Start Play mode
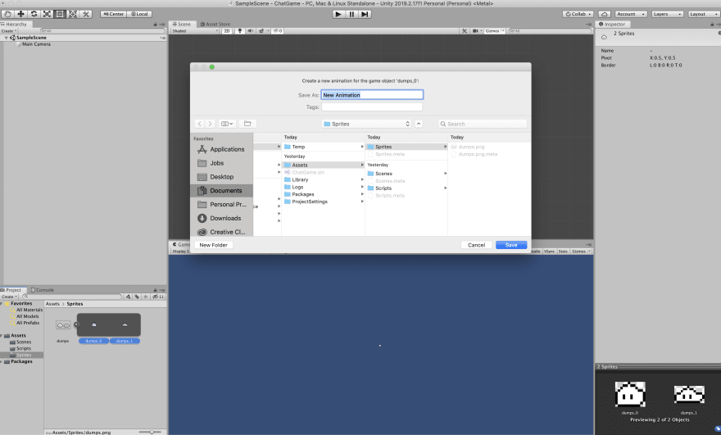Image resolution: width=721 pixels, height=435 pixels. (338, 14)
